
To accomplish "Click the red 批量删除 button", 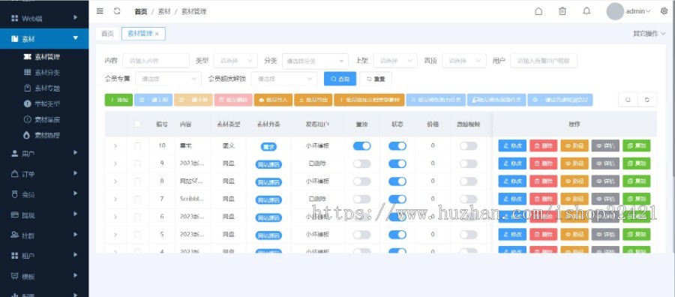I will pos(233,100).
